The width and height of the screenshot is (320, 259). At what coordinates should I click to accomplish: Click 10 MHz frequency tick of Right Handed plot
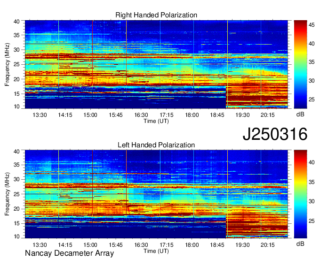[16, 107]
